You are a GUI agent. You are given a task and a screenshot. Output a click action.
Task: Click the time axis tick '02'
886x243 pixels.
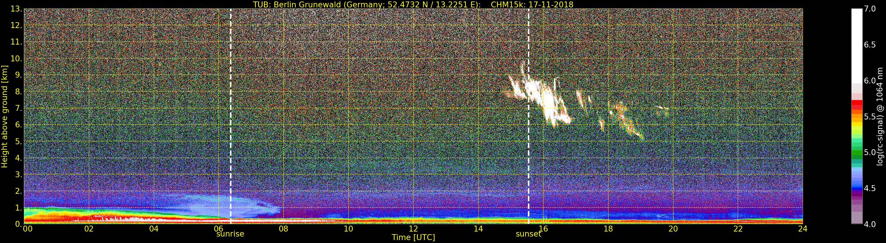point(89,229)
